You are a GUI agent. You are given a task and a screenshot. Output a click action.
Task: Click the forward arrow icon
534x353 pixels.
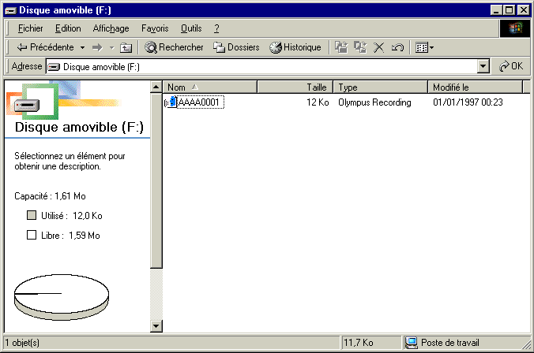click(97, 47)
